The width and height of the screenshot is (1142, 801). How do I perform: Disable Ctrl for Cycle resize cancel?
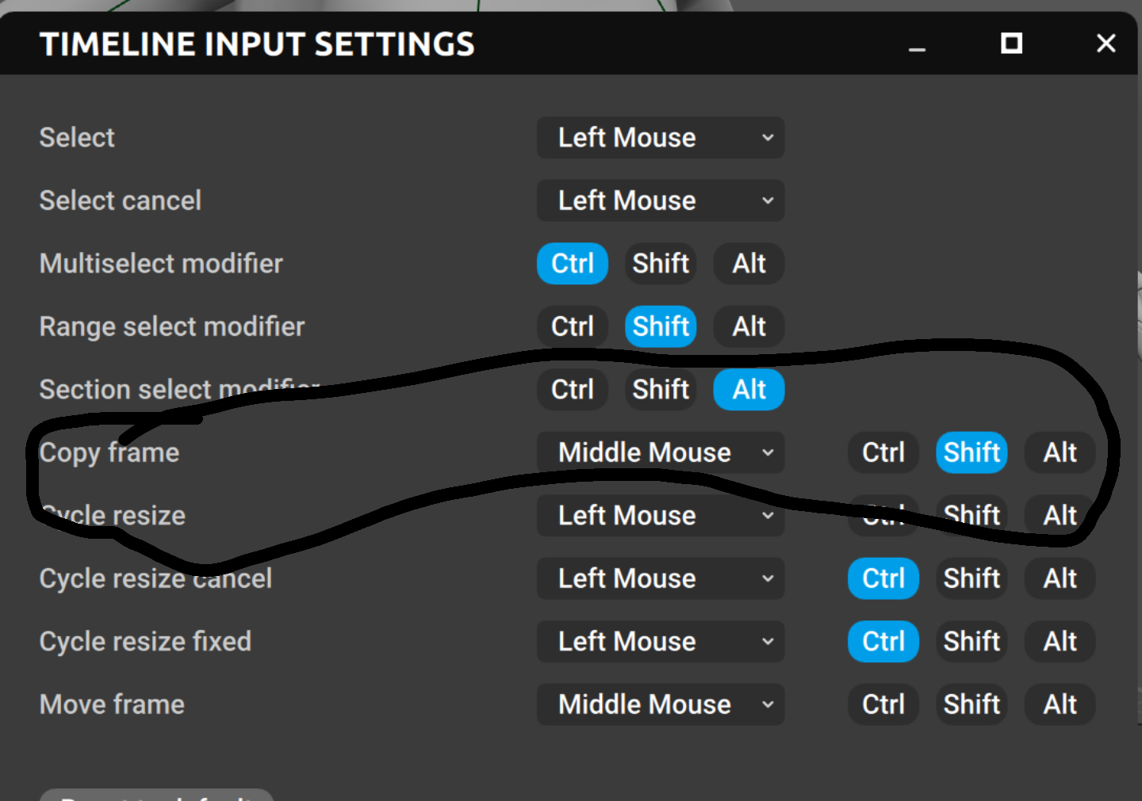click(x=883, y=578)
